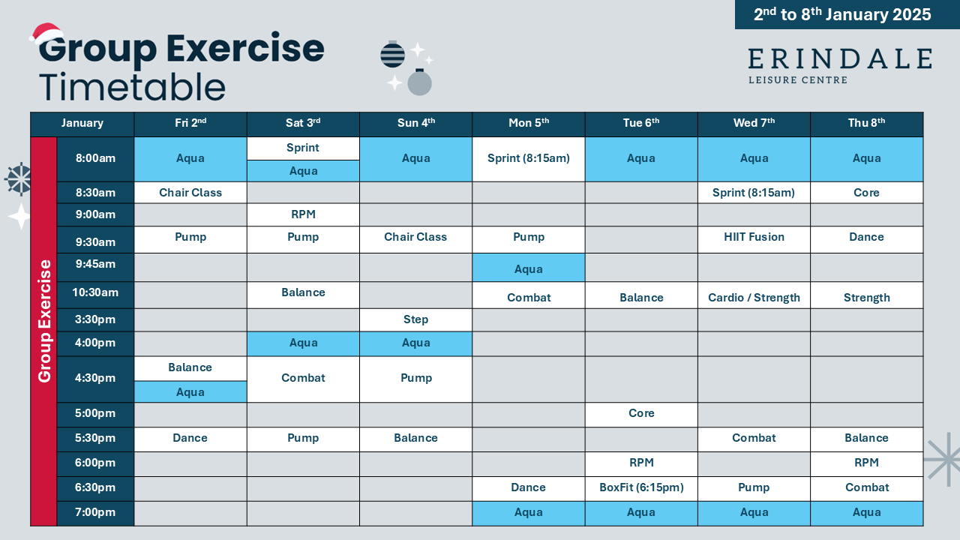Open the BoxFit (6:15pm) class cell

point(641,488)
